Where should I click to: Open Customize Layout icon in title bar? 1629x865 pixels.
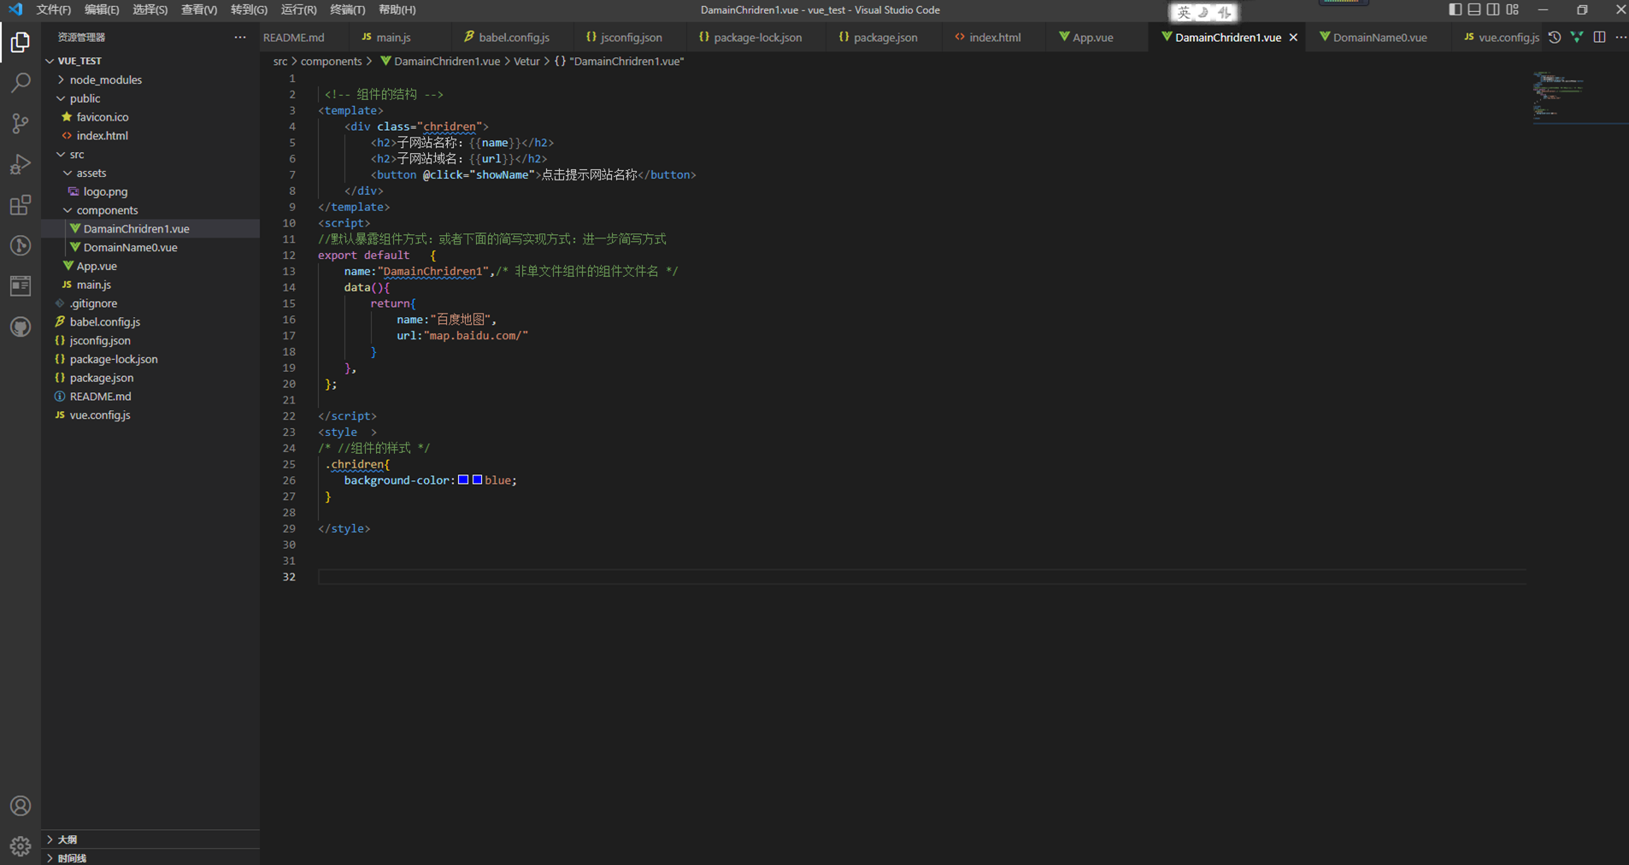(1513, 9)
